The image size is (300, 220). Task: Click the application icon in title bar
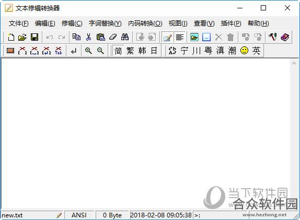tap(9, 8)
